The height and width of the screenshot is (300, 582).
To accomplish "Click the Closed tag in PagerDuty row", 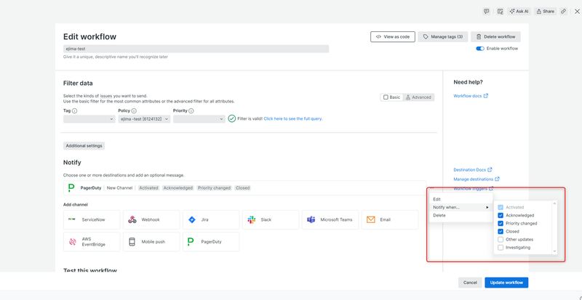I will tap(243, 188).
